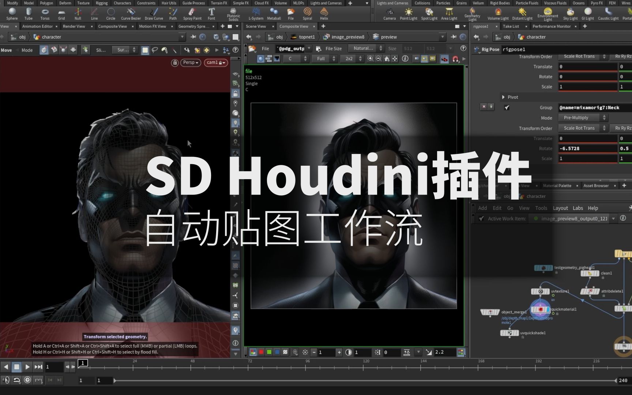Select the Spray Paint tool
This screenshot has height=395, width=632.
click(192, 14)
